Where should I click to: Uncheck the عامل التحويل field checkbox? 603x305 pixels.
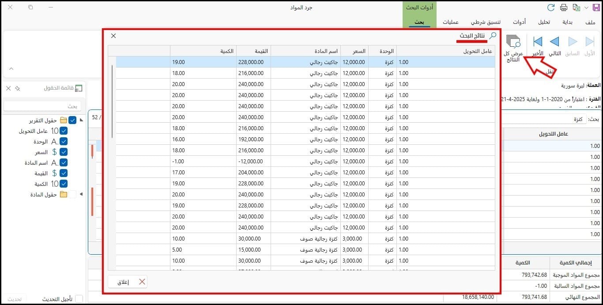pos(64,131)
